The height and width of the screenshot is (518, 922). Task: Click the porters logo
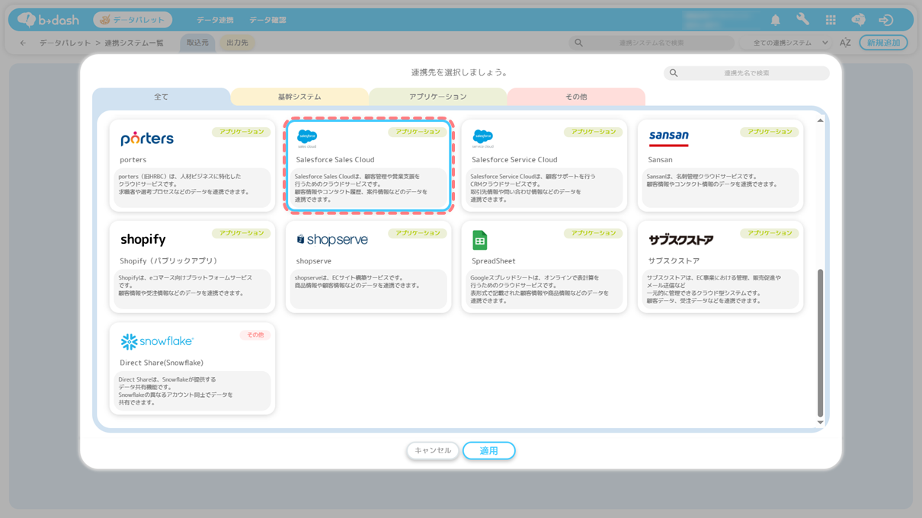click(x=147, y=139)
